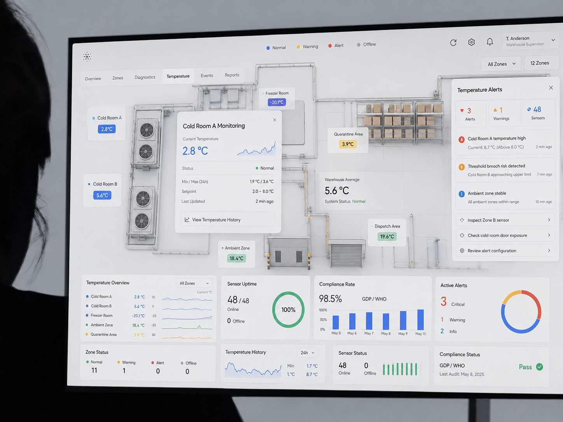
Task: Open the notifications bell
Action: click(x=490, y=42)
